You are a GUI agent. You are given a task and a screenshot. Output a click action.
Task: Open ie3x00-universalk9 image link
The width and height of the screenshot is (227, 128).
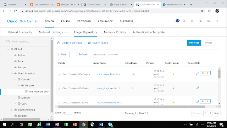[110, 102]
